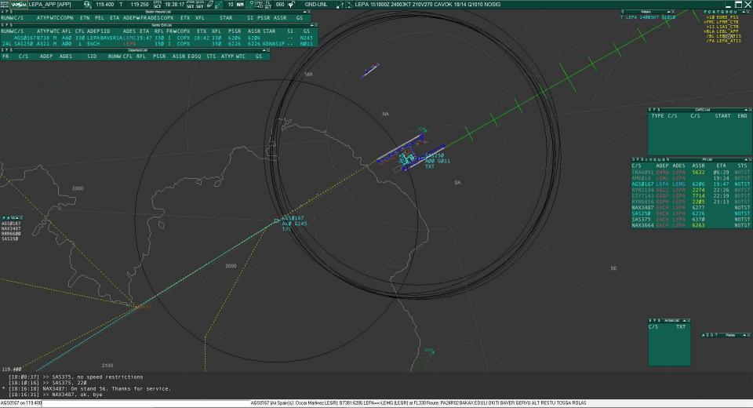
Task: Click the OPEN SCT toolbar button
Action: tap(157, 5)
